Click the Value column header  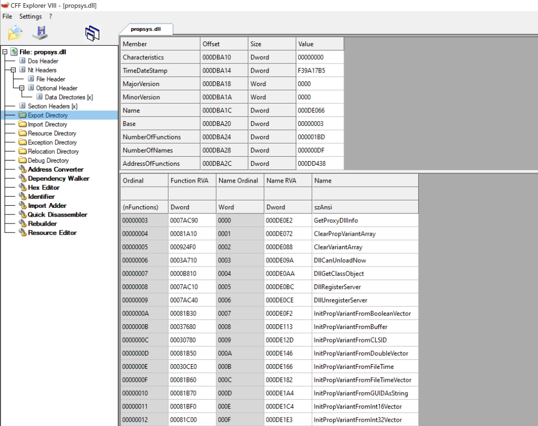click(x=320, y=44)
